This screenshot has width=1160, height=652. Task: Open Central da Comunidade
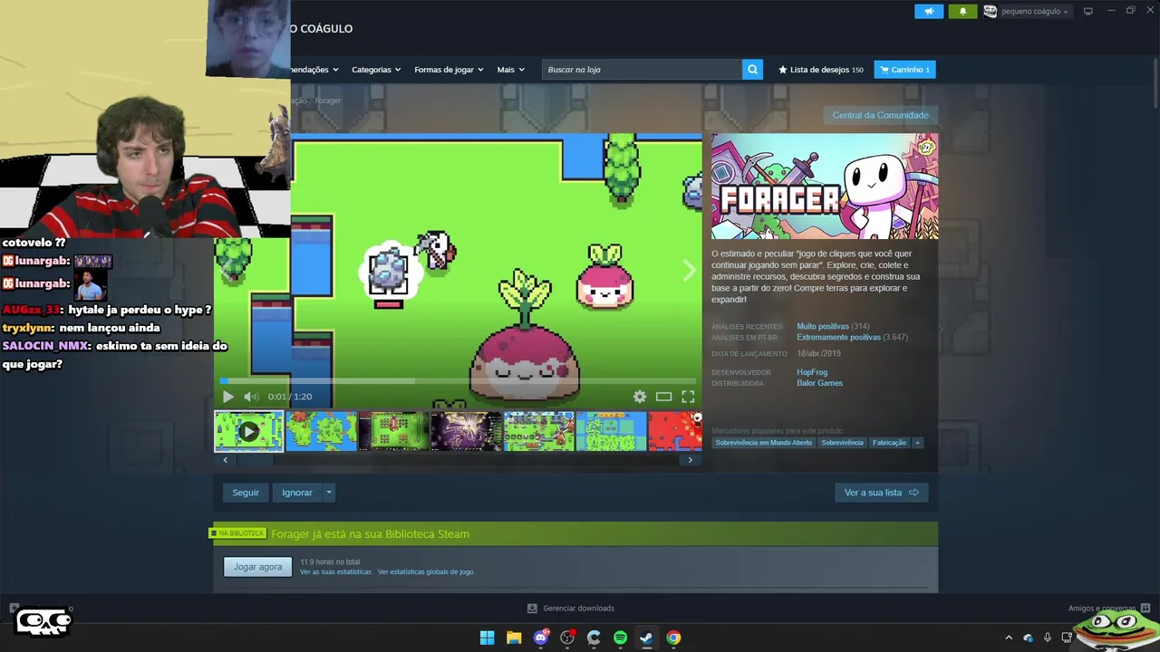coord(880,115)
